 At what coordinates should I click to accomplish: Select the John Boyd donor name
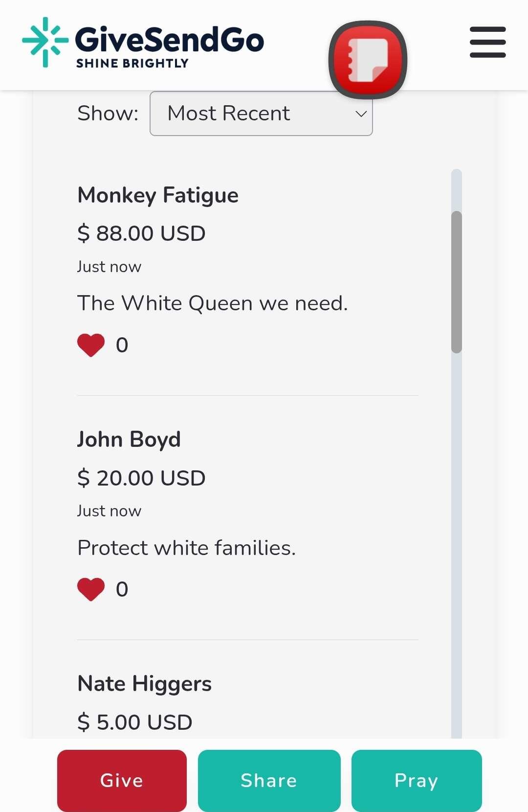point(129,440)
